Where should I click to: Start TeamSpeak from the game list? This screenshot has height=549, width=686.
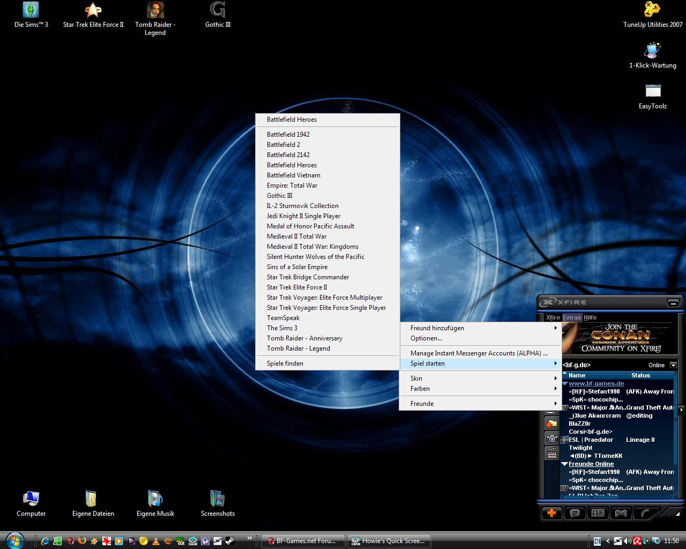click(327, 318)
